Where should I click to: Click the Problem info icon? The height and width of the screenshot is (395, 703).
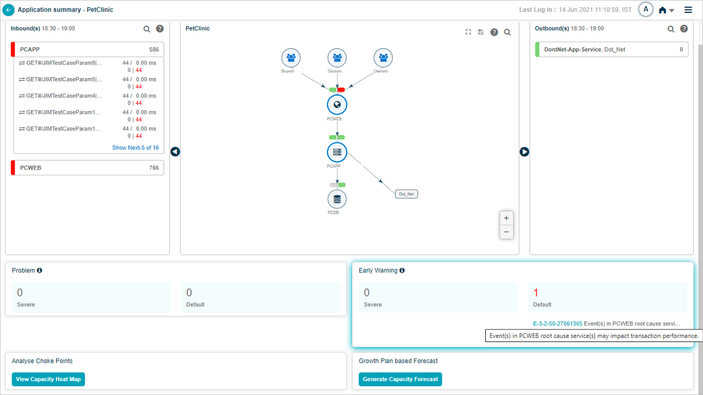coord(39,271)
